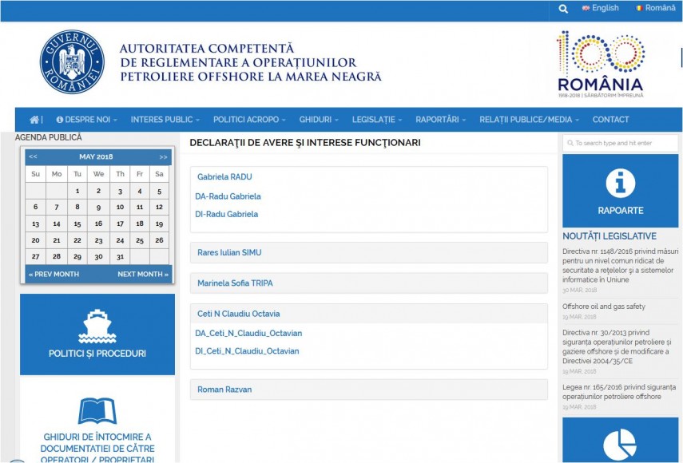
Task: Expand the Despre Noi dropdown menu
Action: pyautogui.click(x=86, y=120)
